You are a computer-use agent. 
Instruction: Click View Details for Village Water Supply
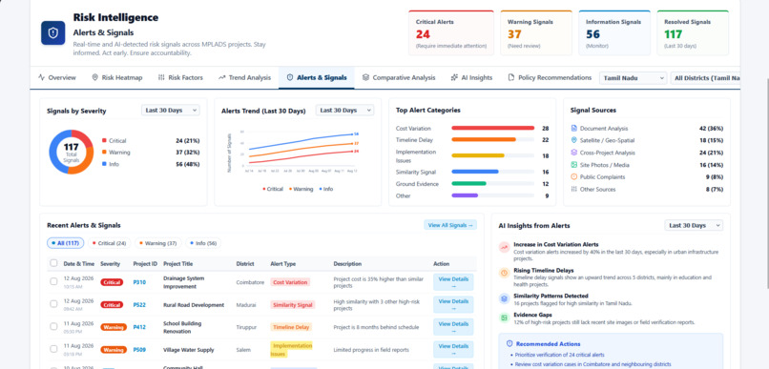tap(453, 349)
